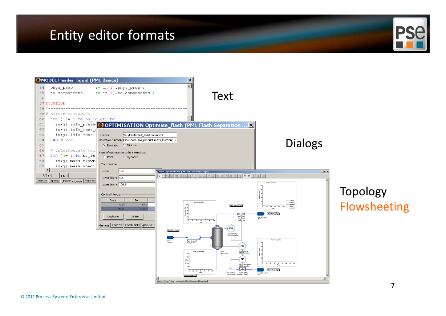Select the level_control PID controller icon

(242, 247)
